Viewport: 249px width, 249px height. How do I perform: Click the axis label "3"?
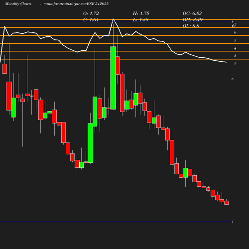pyautogui.click(x=235, y=56)
